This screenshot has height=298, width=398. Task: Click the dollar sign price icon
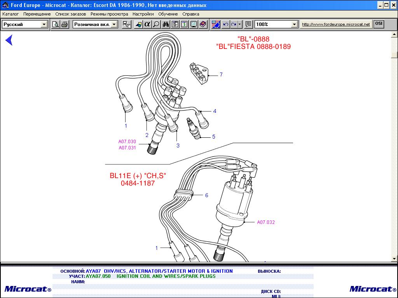click(184, 24)
